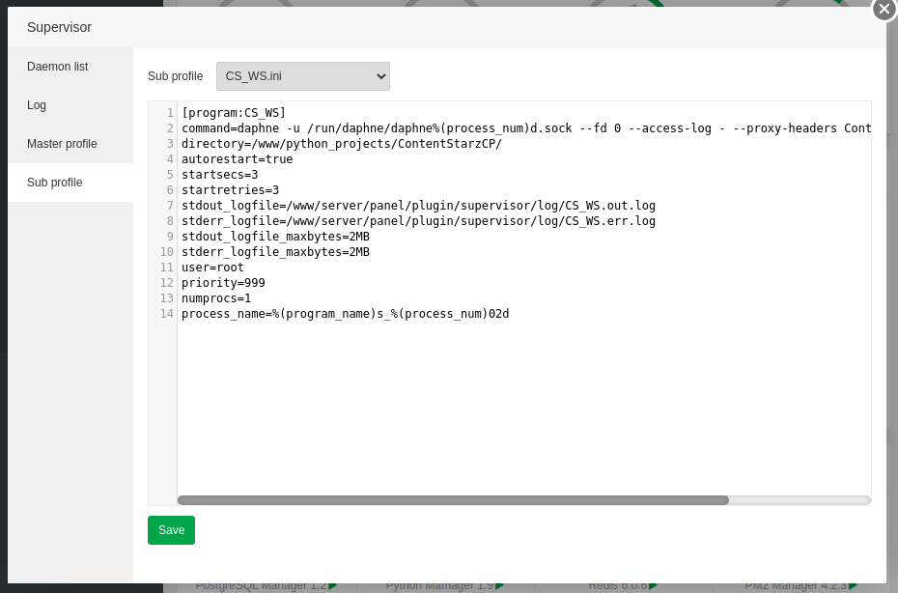Open the CS_WS.ini sub profile dropdown
Viewport: 898px width, 593px height.
pos(303,76)
